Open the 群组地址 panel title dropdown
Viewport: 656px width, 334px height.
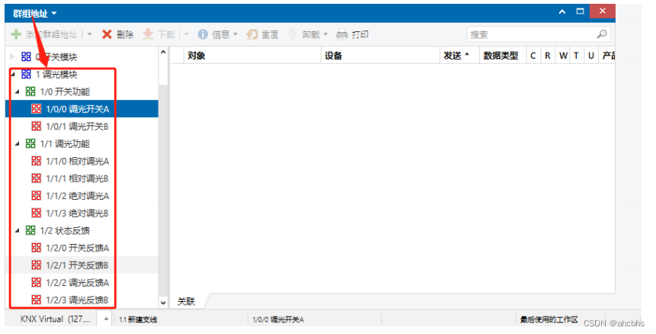click(54, 14)
